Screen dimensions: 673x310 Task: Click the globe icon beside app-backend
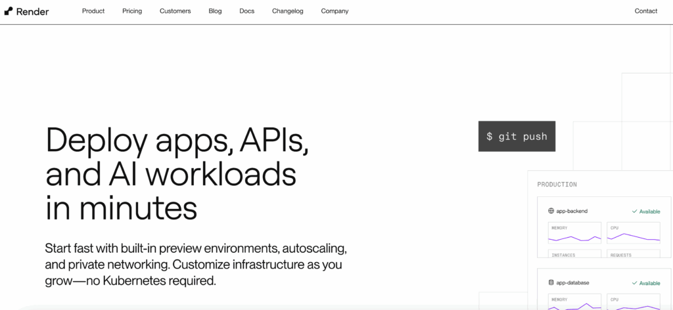click(551, 211)
